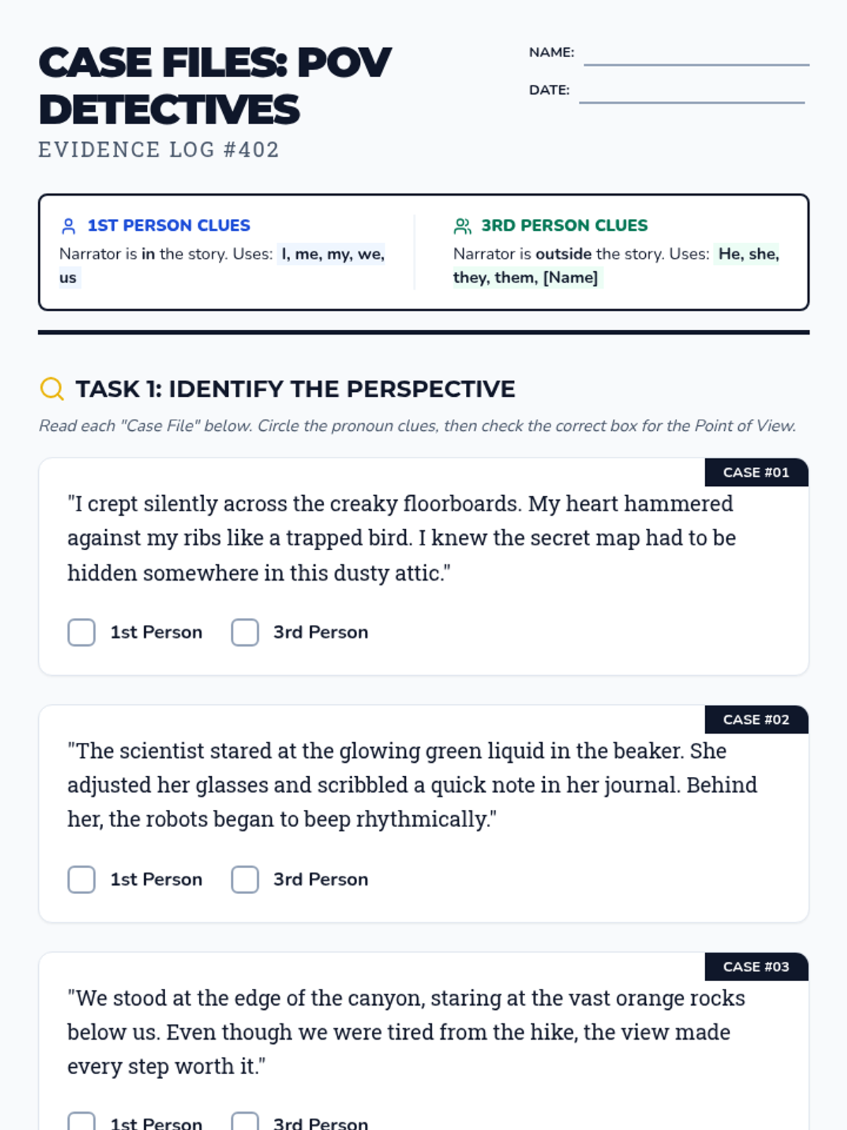The height and width of the screenshot is (1130, 847).
Task: Check the 3rd Person box for Case #01
Action: 245,632
